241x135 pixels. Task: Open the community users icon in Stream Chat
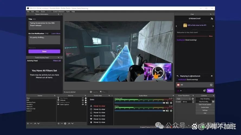212,19
